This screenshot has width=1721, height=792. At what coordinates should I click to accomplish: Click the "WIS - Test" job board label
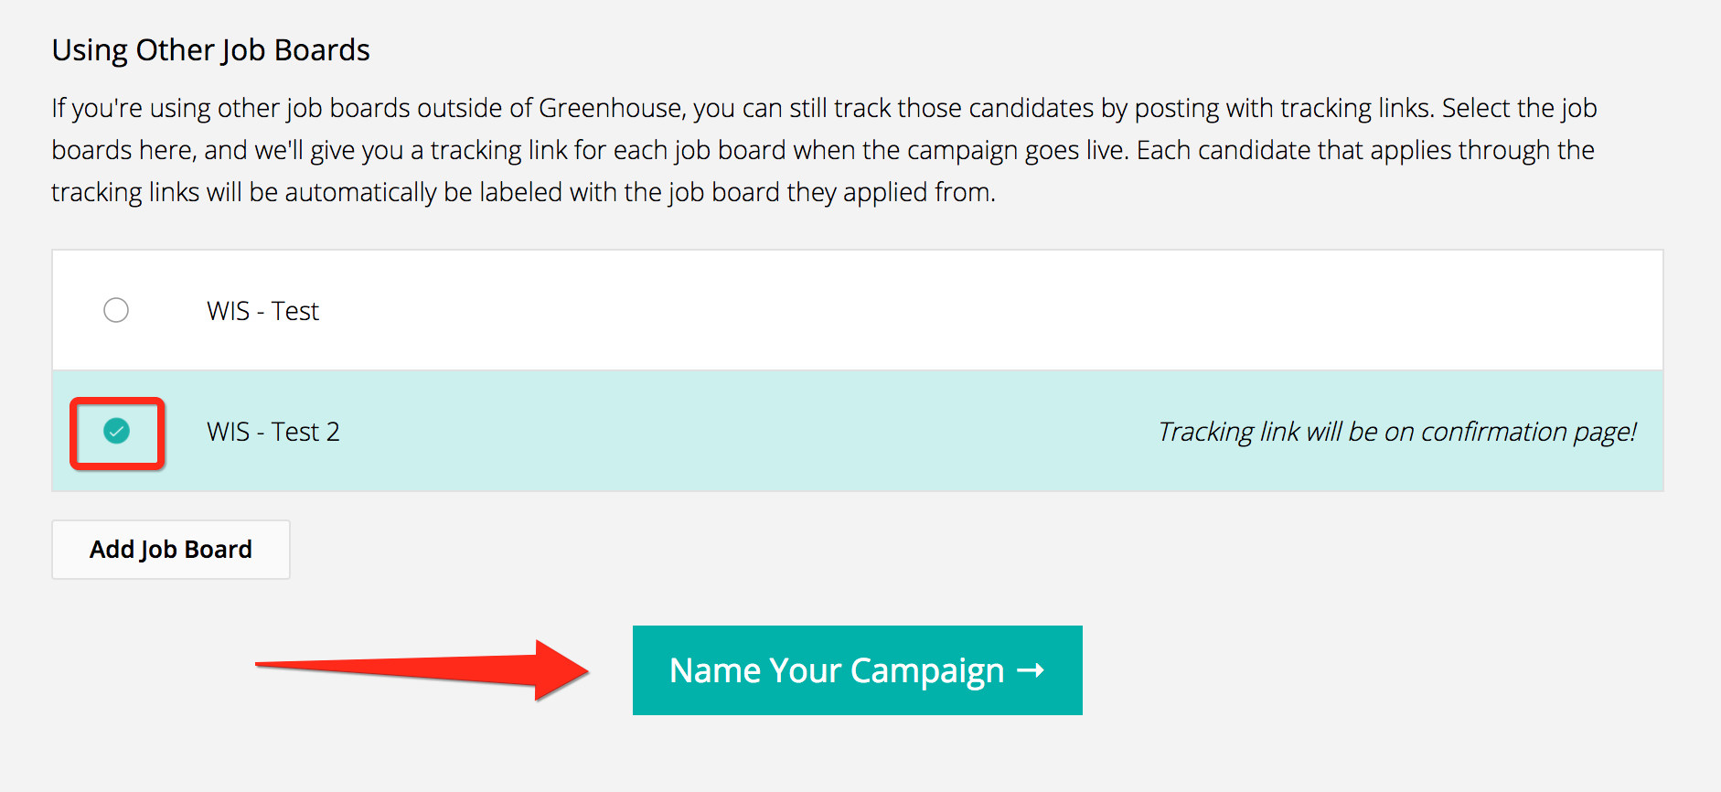click(262, 311)
